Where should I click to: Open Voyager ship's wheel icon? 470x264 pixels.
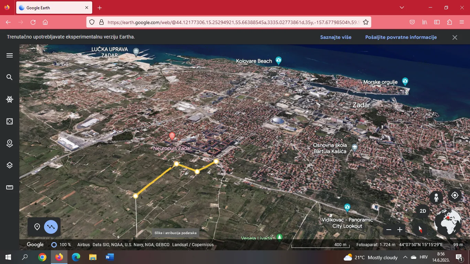pos(10,100)
